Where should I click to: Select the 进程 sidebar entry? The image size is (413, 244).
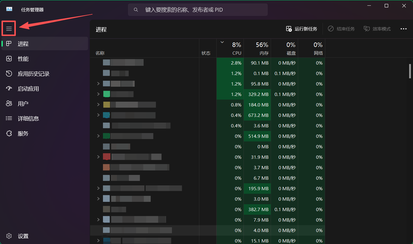[23, 44]
